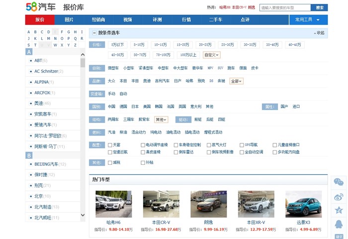This screenshot has width=348, height=239.
Task: Collapse the 按条件选车 minus icon
Action: click(x=94, y=33)
